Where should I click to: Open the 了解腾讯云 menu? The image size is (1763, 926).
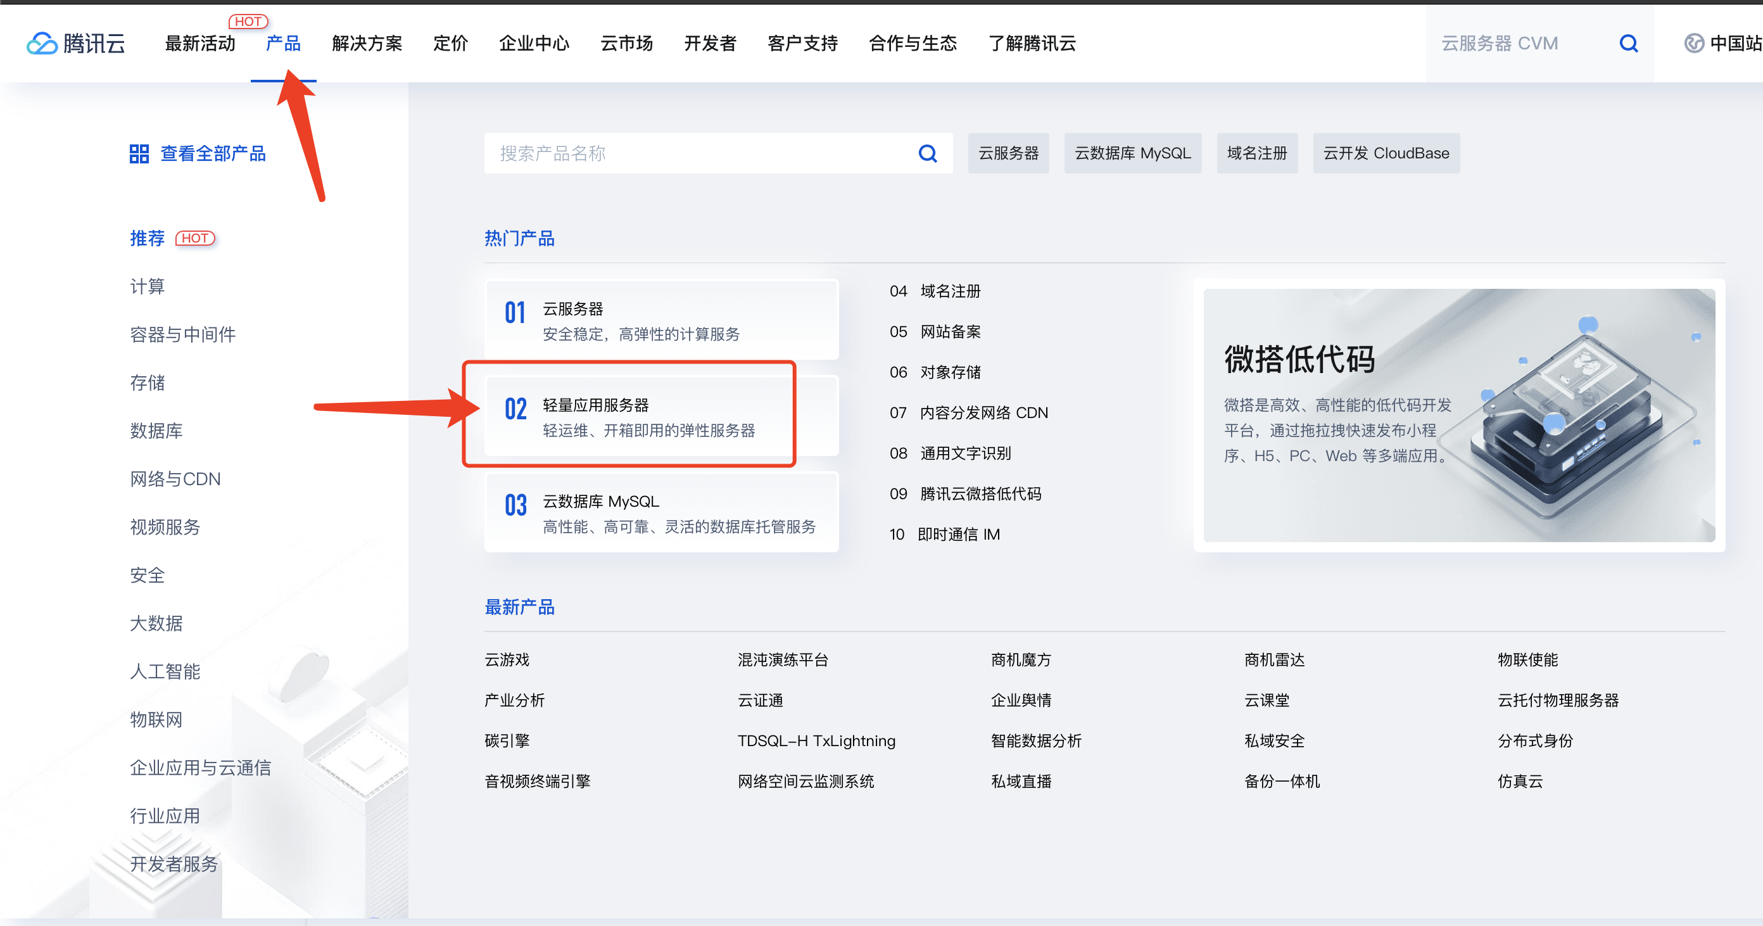click(1032, 44)
